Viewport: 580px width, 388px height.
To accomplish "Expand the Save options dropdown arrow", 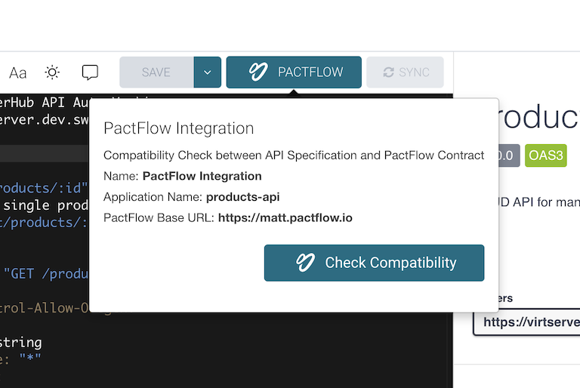I will (x=208, y=72).
